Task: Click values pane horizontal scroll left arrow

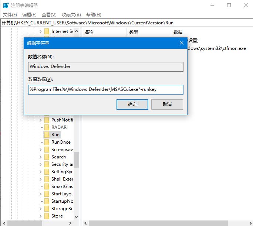Action: coord(85,223)
